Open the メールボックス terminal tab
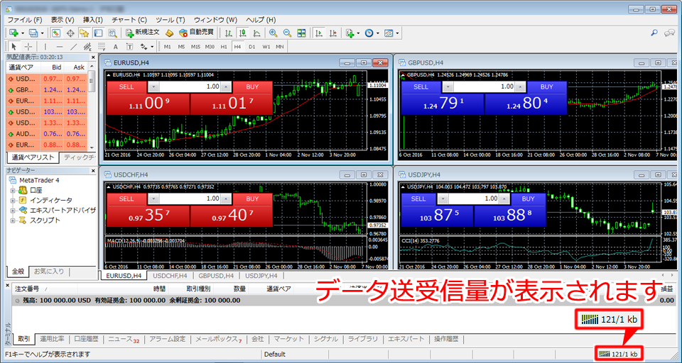 [x=217, y=339]
